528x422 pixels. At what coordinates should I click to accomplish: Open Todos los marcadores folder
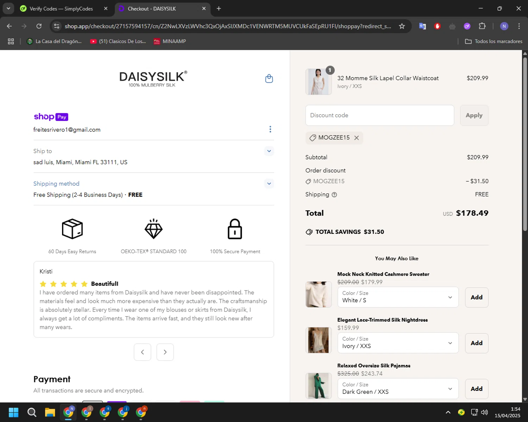pos(494,41)
